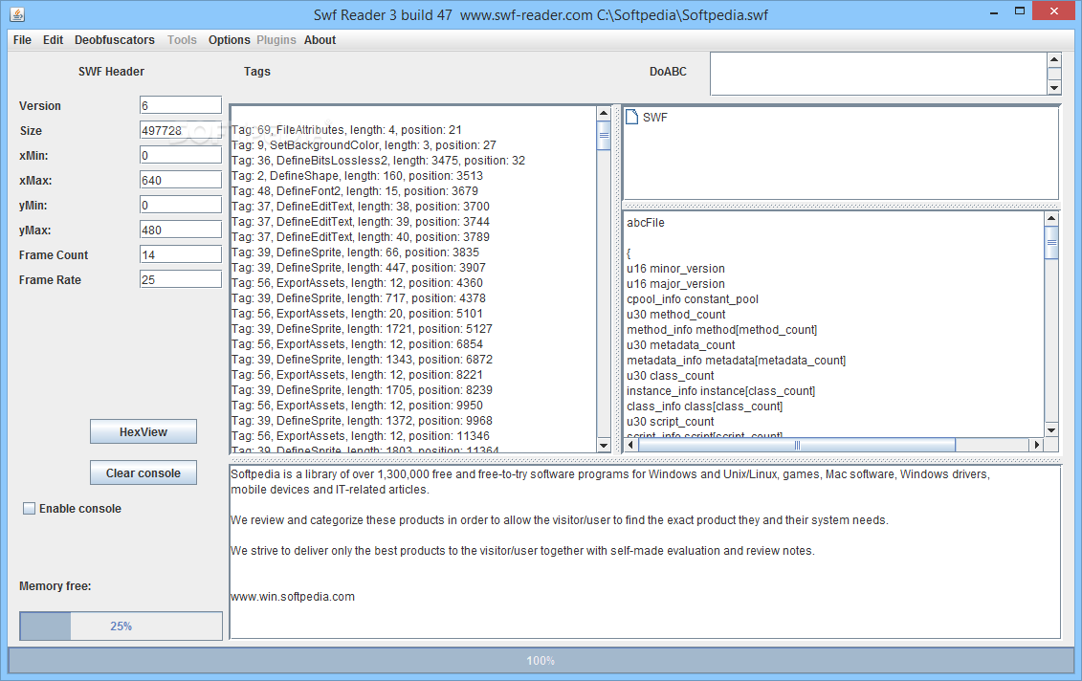This screenshot has width=1082, height=681.
Task: Click www.win.softpedia.com text in console
Action: tap(293, 597)
